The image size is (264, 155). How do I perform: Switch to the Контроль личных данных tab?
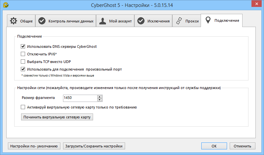click(x=66, y=21)
